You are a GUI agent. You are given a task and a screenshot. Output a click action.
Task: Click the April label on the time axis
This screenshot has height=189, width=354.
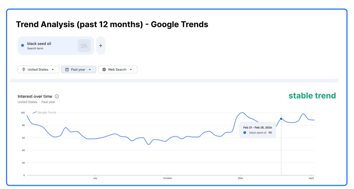311,178
